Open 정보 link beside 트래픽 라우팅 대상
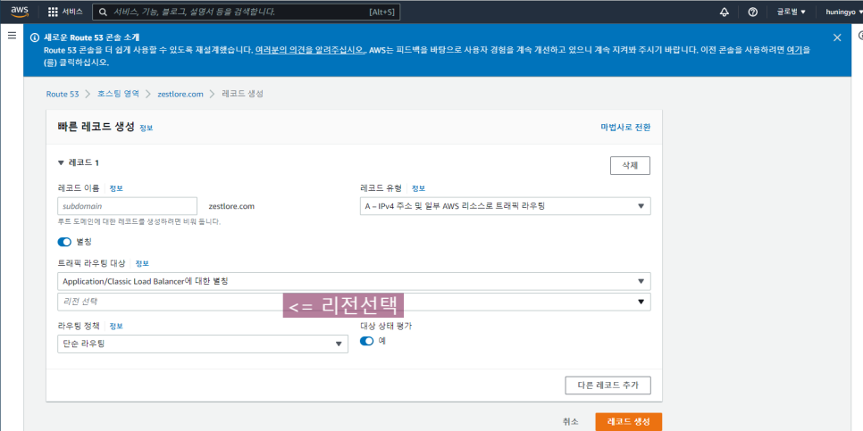The height and width of the screenshot is (431, 863). [142, 263]
